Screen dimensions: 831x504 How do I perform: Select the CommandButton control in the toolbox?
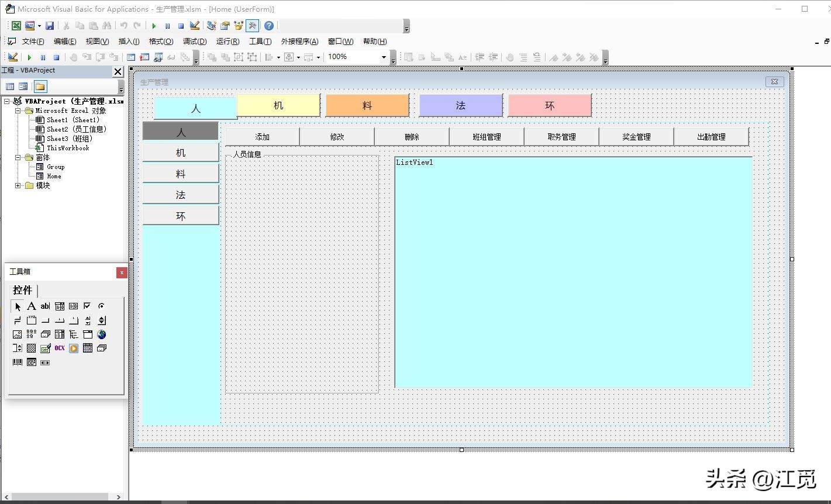(x=44, y=320)
